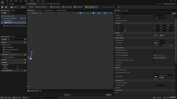Add a new function with plus icon
The image size is (177, 99).
[25, 54]
